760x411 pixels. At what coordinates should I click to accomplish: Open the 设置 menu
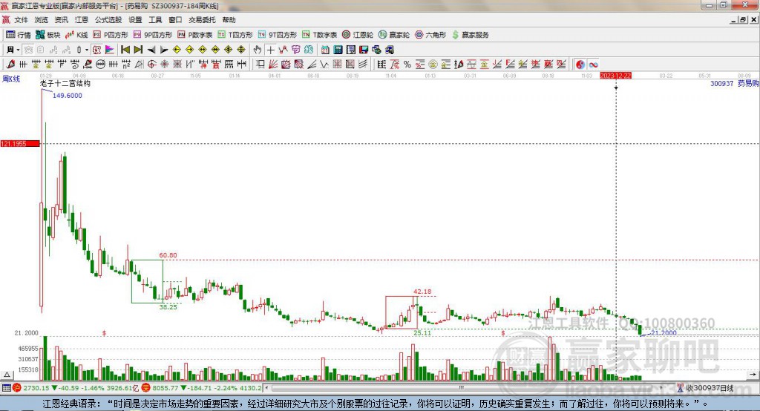tap(135, 20)
